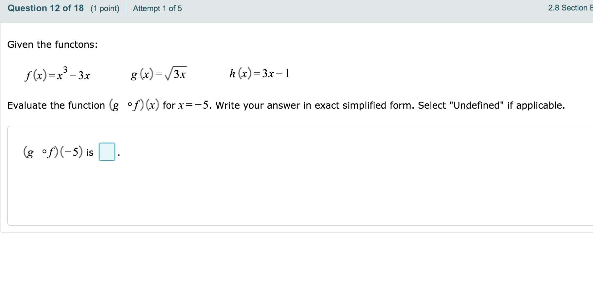The height and width of the screenshot is (286, 593).
Task: Select the Question 12 of 18 header
Action: coord(46,8)
